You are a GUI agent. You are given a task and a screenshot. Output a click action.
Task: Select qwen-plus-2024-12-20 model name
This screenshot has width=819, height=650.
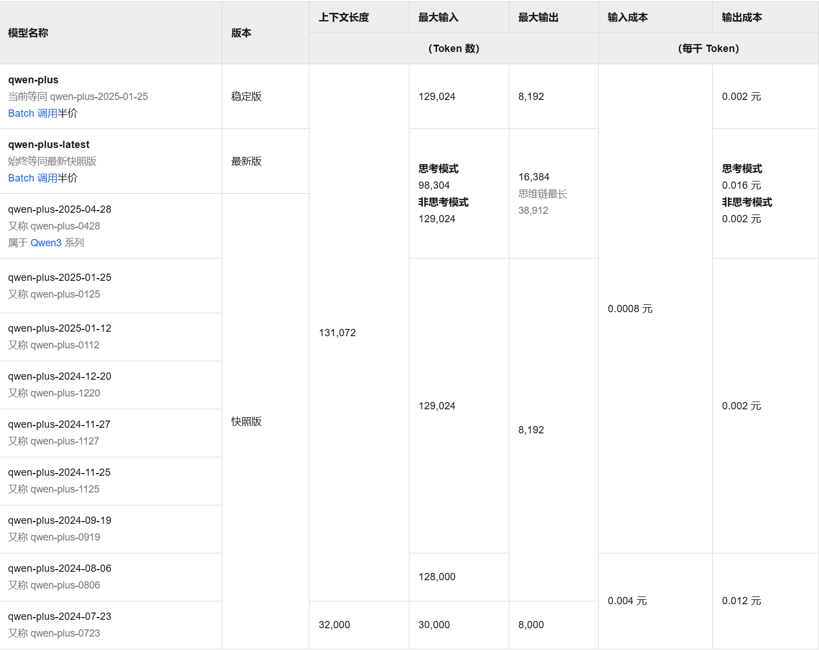tap(60, 376)
